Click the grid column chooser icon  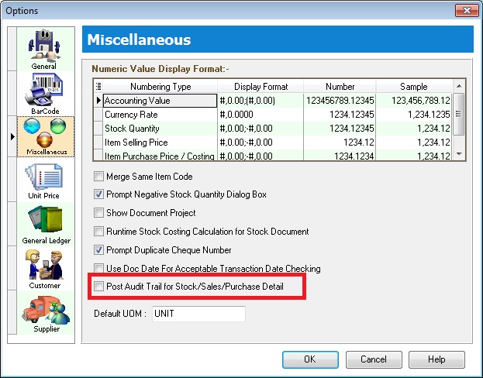(98, 87)
